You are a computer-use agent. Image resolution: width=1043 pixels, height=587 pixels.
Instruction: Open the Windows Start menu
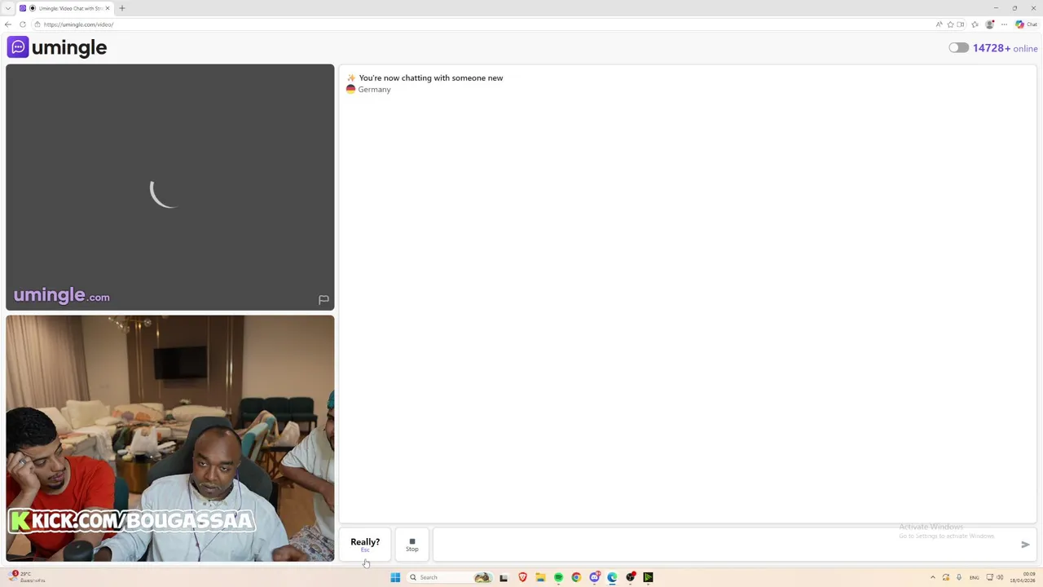pyautogui.click(x=395, y=577)
